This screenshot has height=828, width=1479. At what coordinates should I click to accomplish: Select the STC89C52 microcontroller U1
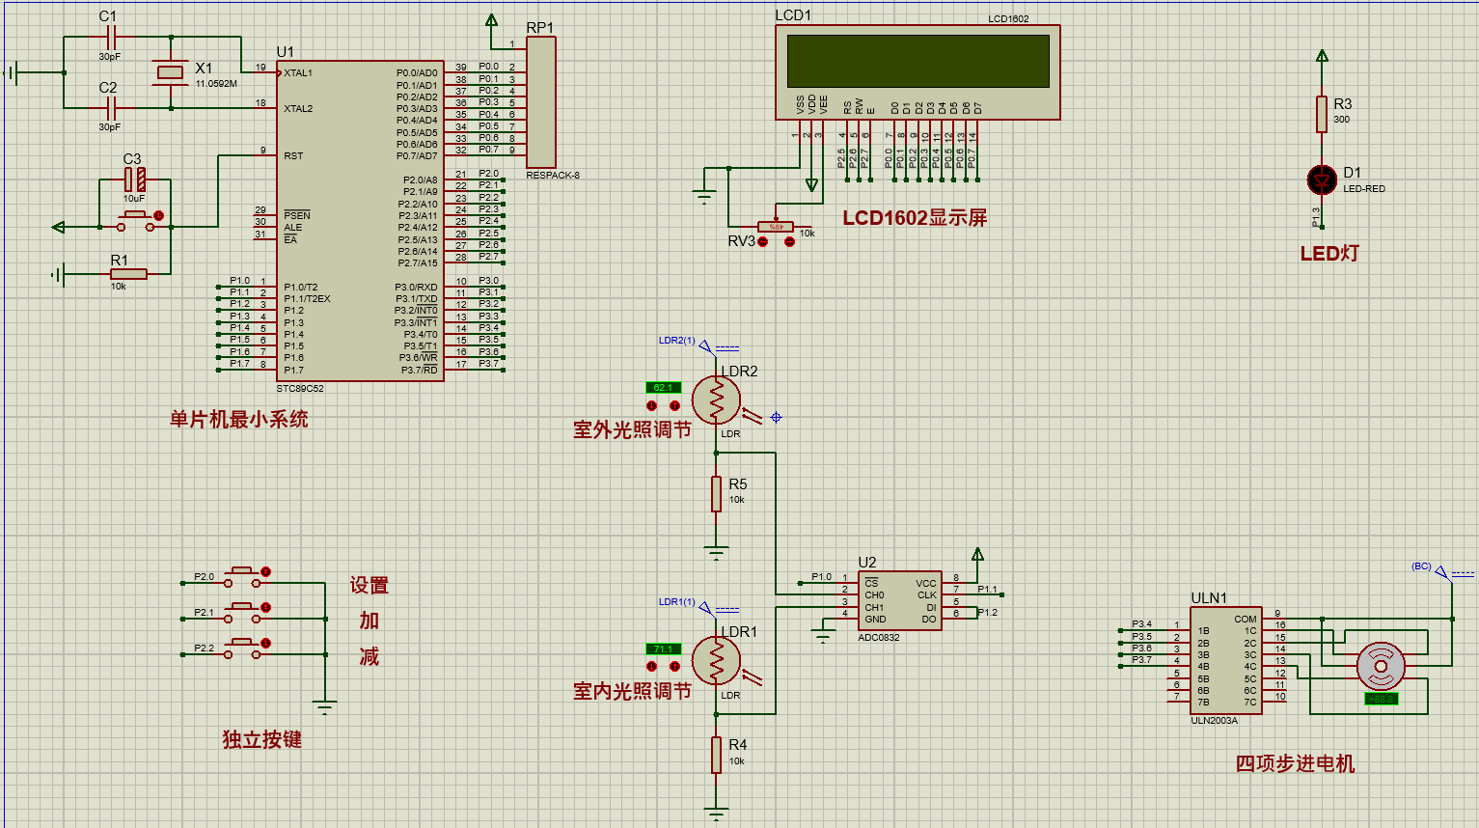(x=359, y=220)
